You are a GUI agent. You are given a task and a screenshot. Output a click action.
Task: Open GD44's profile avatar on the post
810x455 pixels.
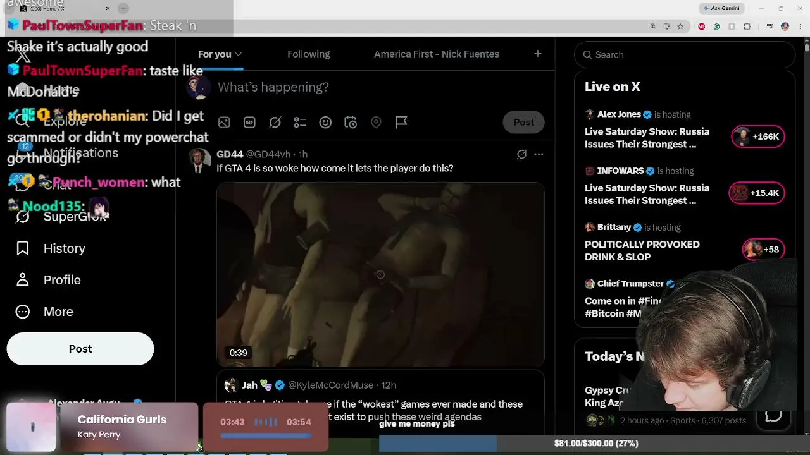tap(200, 160)
